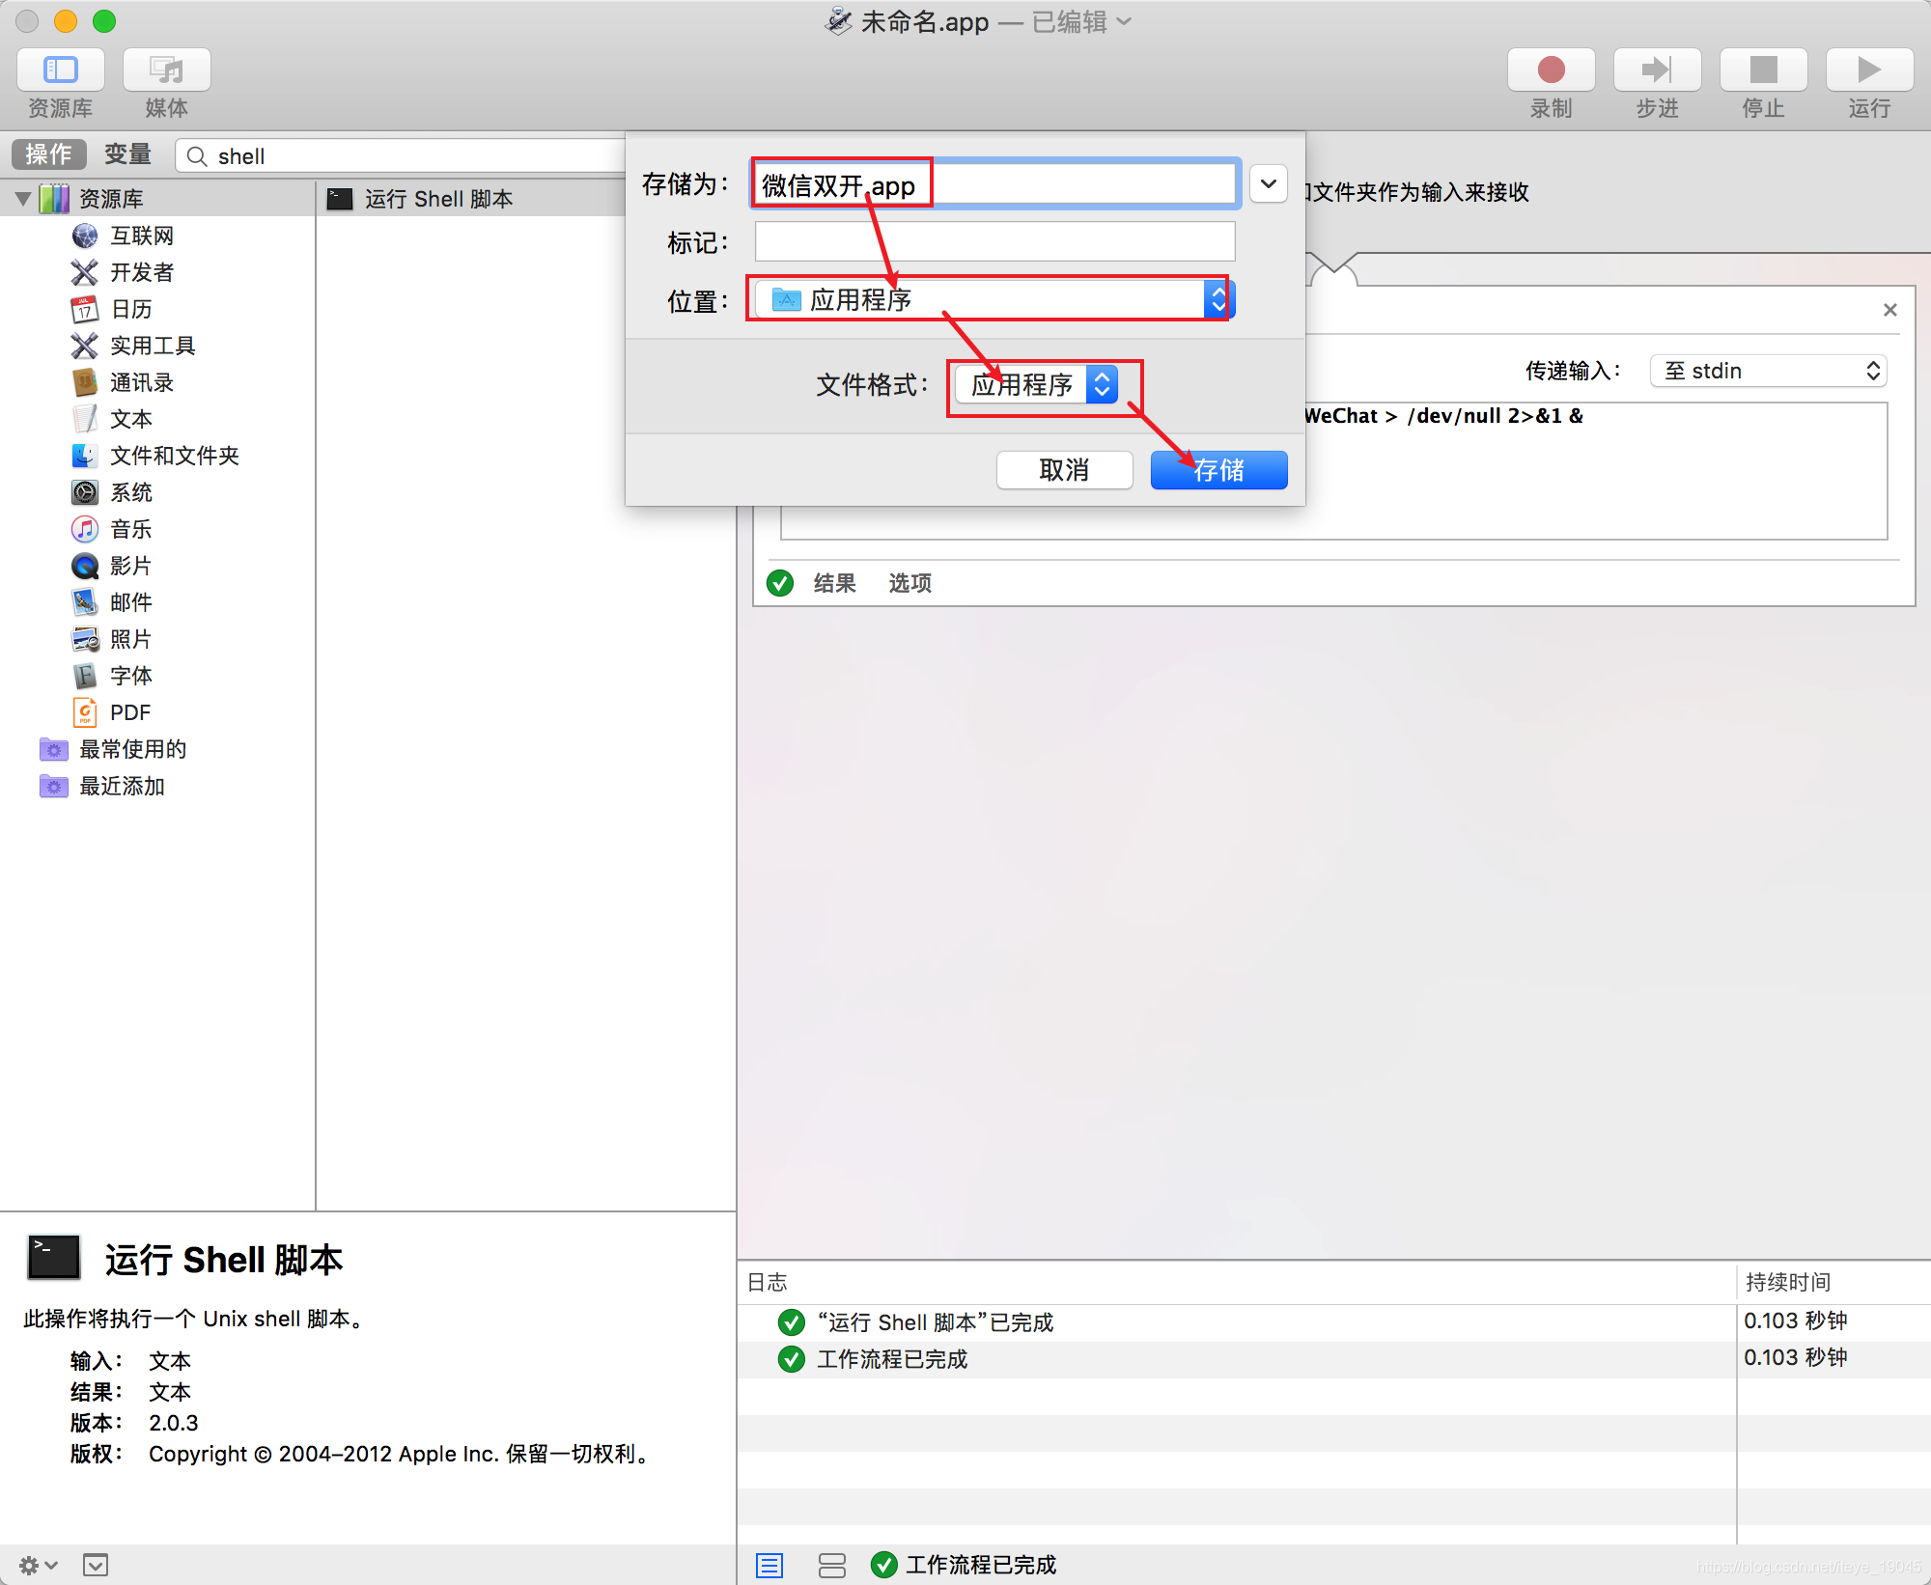This screenshot has width=1931, height=1585.
Task: Open the 媒体 media browser button
Action: coord(166,70)
